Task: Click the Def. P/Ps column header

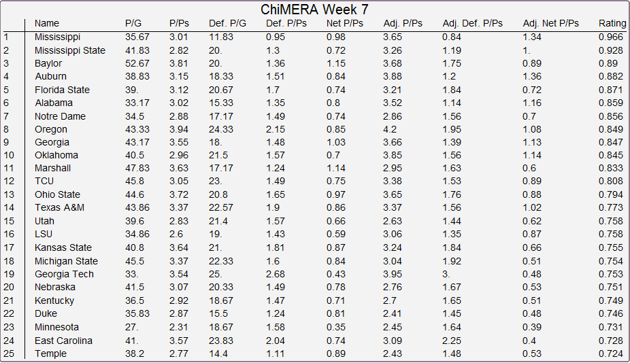Action: coord(286,23)
